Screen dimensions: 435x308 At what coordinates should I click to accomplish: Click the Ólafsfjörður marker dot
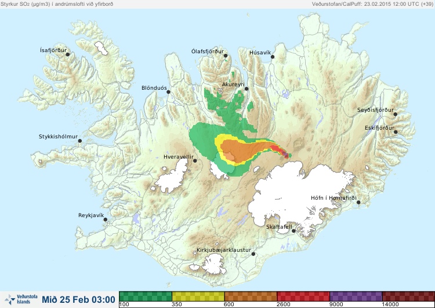pyautogui.click(x=226, y=56)
